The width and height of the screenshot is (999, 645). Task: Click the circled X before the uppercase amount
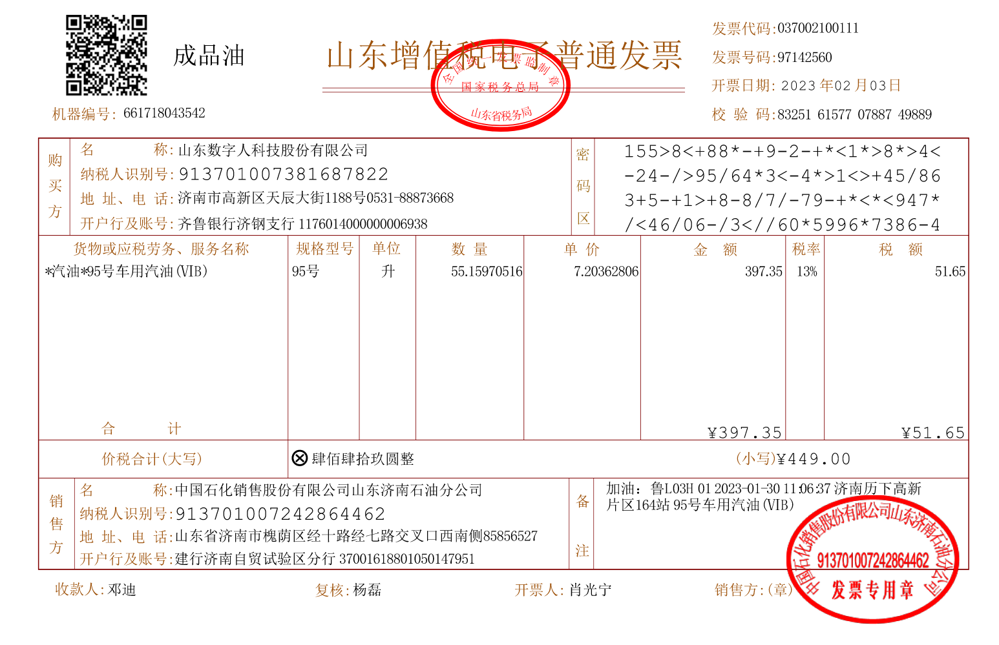(299, 458)
